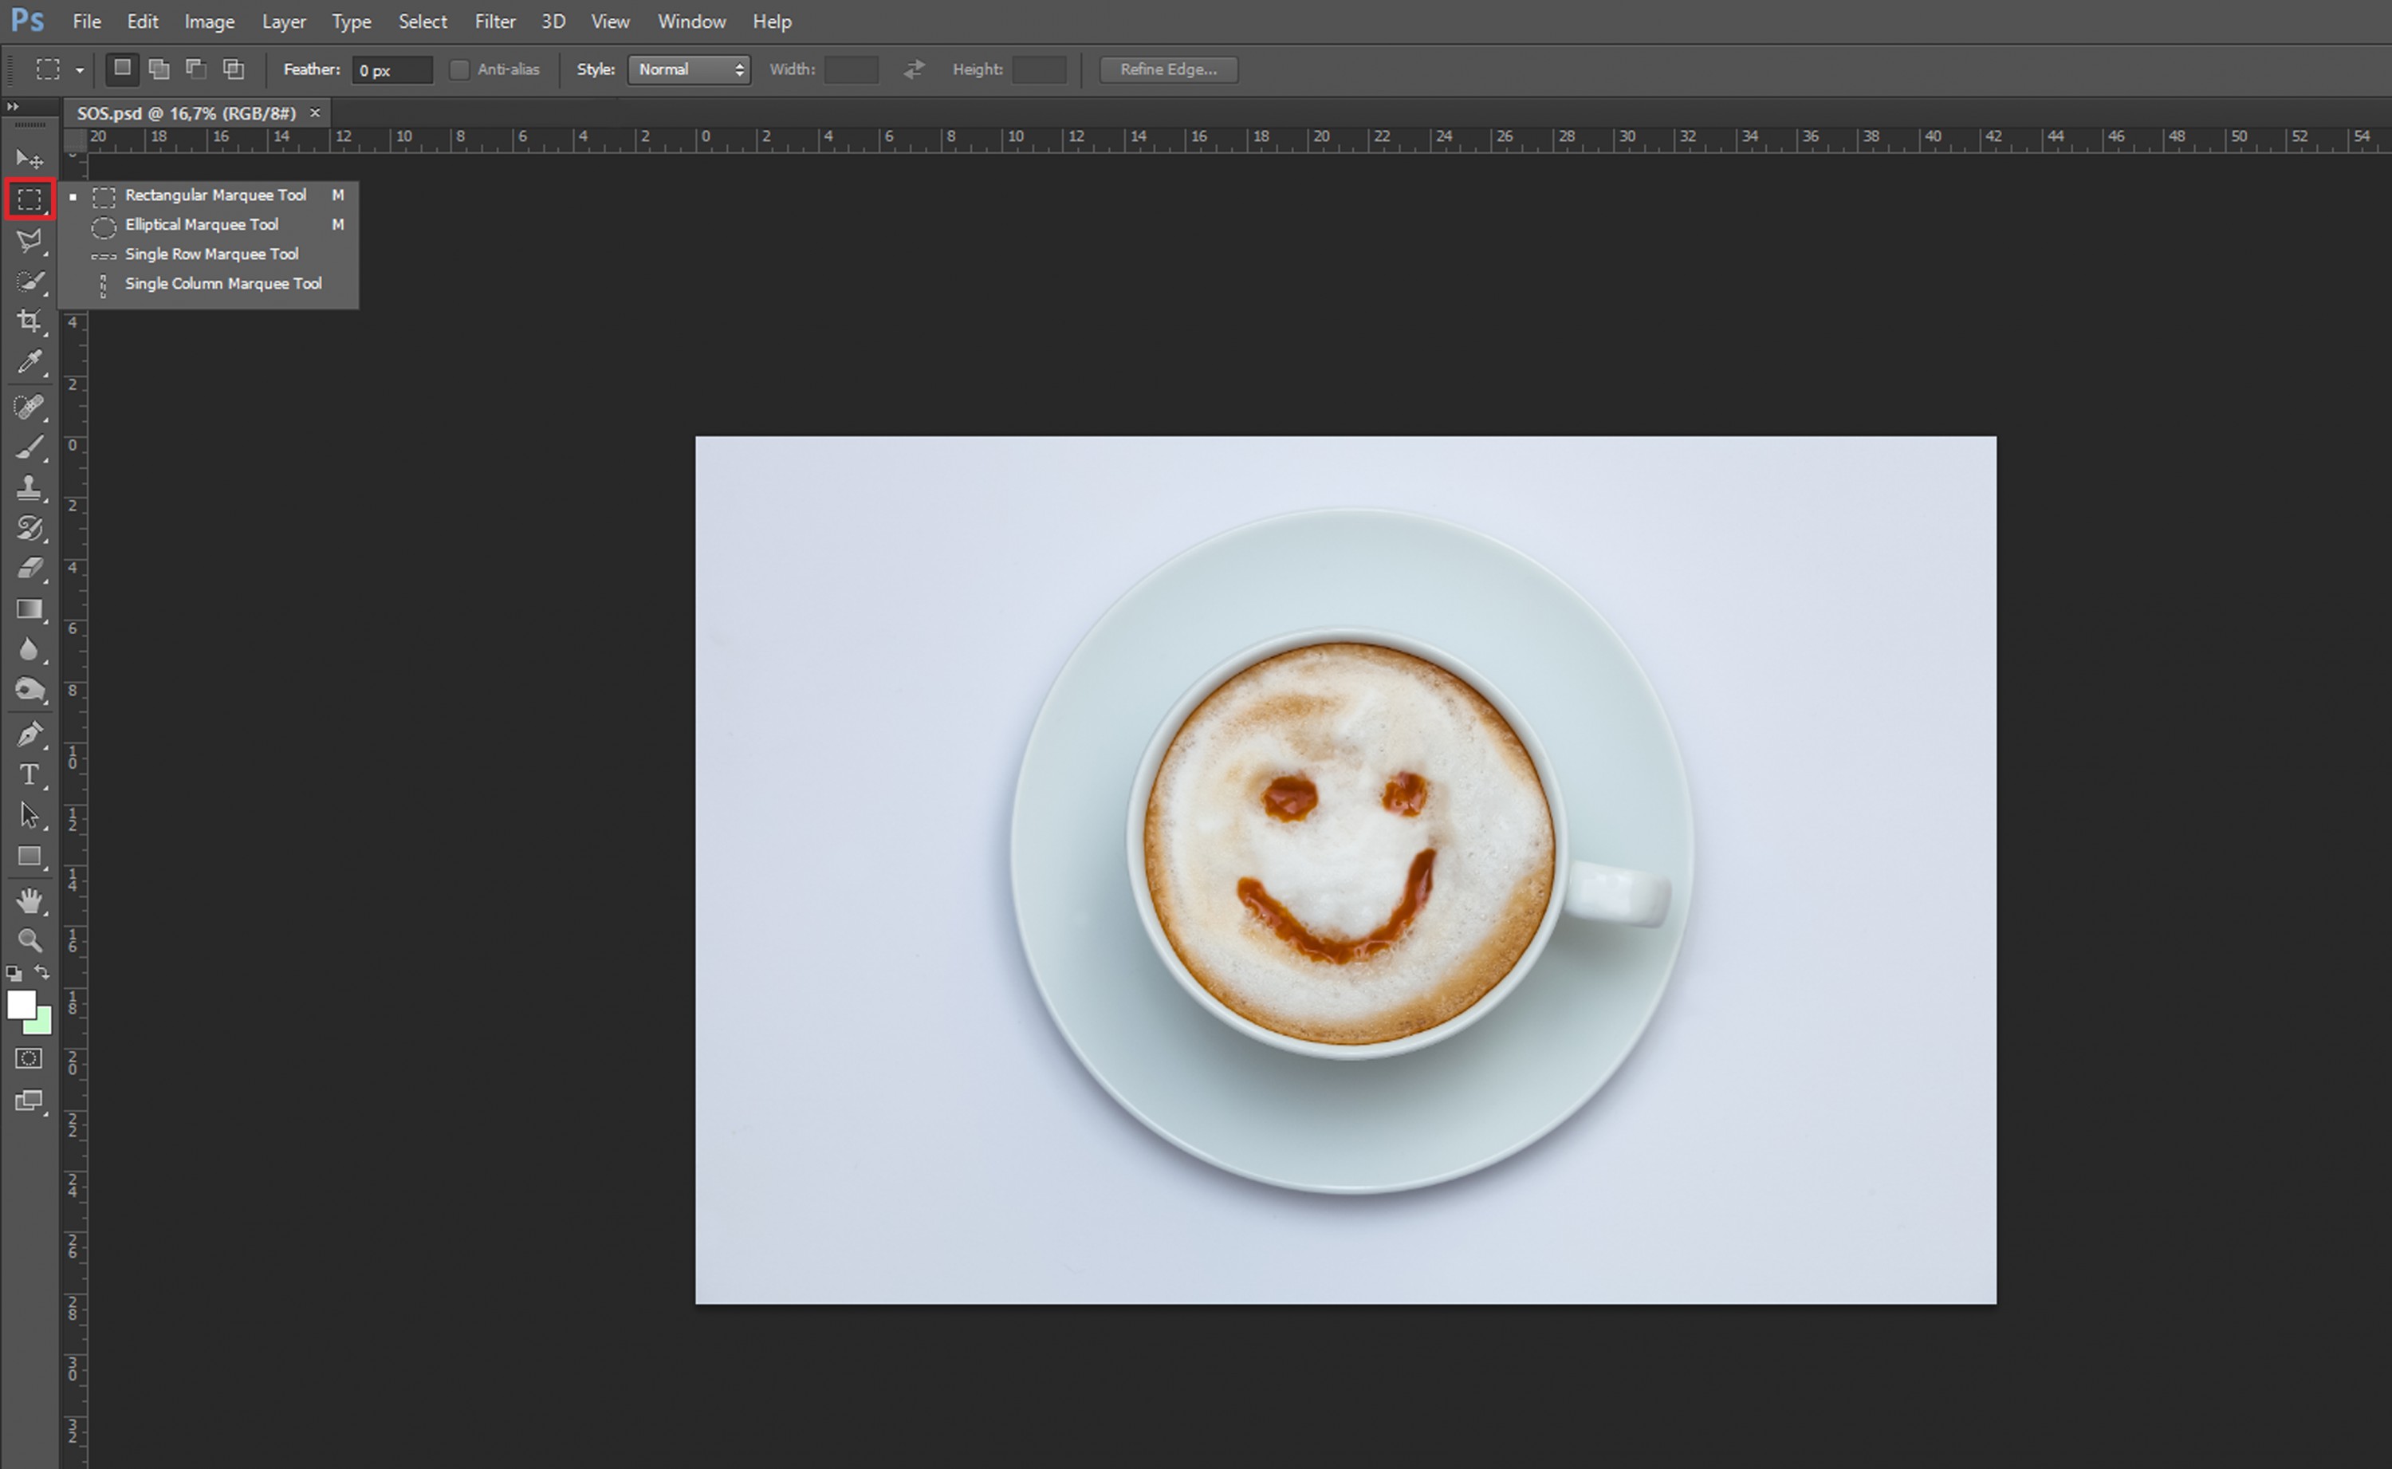Open the white foreground color swatch

(21, 1005)
